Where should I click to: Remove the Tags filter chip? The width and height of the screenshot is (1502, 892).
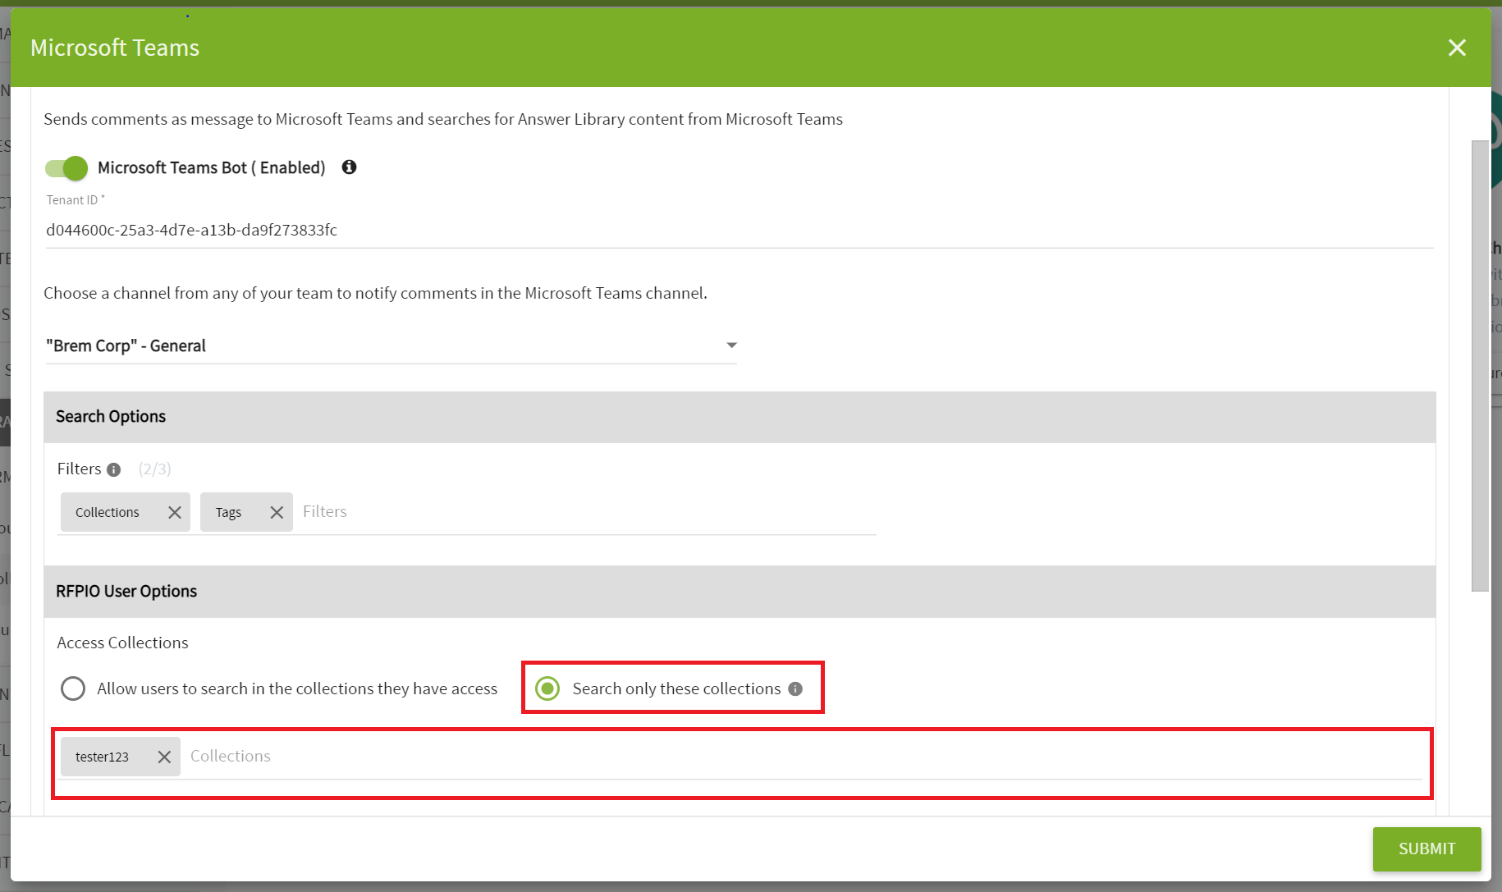tap(277, 512)
